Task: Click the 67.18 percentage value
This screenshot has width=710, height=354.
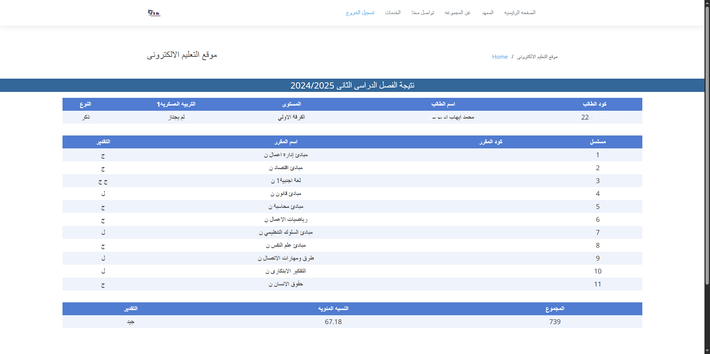Action: click(x=333, y=322)
